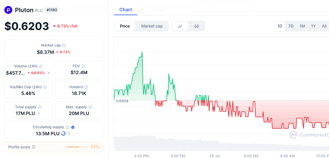Click the Holders info icon

(86, 87)
